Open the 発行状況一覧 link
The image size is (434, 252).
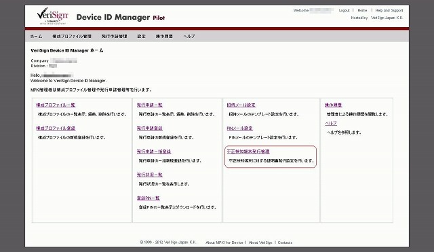[x=150, y=175]
